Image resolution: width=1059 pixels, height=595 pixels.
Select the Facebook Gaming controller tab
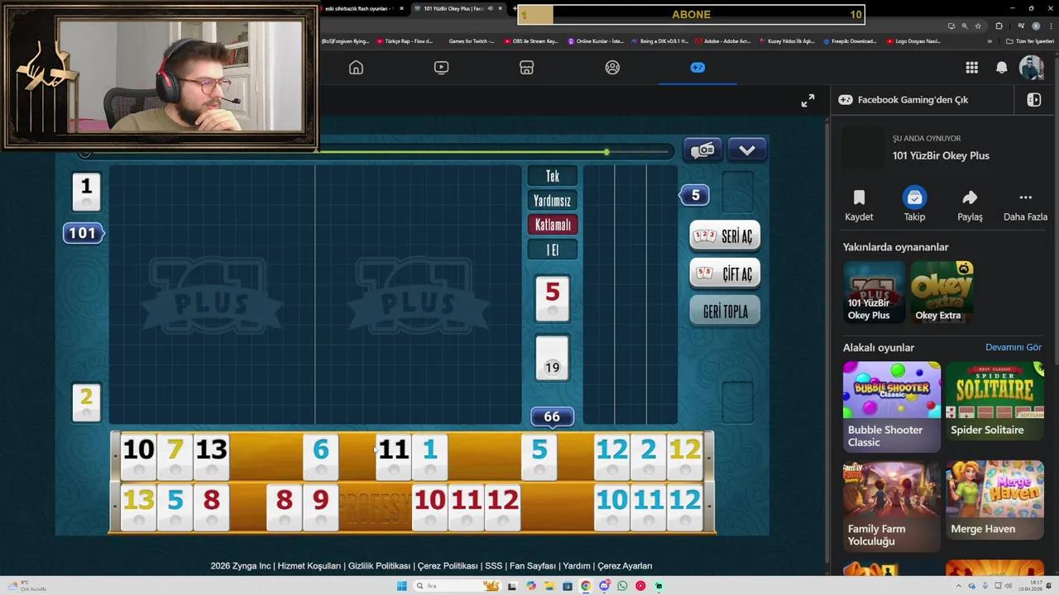point(697,68)
